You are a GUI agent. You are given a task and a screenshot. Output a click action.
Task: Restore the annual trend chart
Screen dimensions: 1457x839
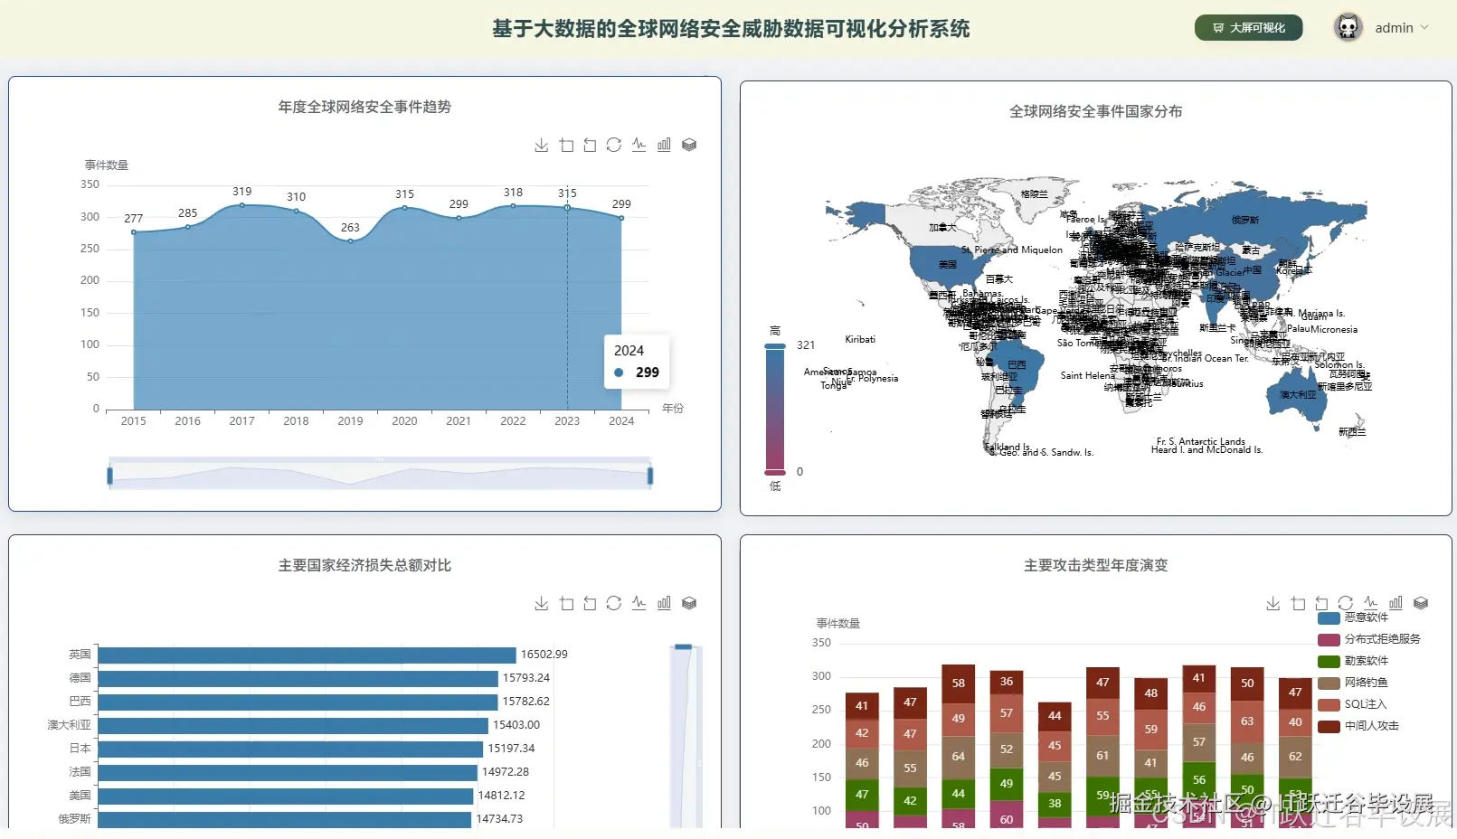pyautogui.click(x=614, y=145)
